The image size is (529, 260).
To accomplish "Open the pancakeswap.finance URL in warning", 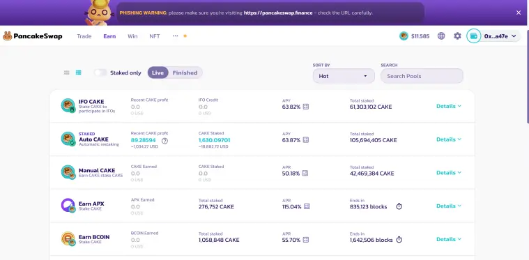I will [x=278, y=13].
